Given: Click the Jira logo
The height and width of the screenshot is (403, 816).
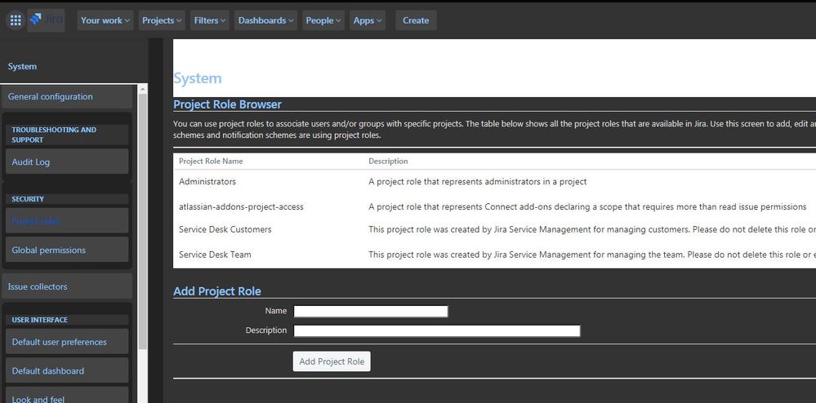Looking at the screenshot, I should [x=46, y=20].
